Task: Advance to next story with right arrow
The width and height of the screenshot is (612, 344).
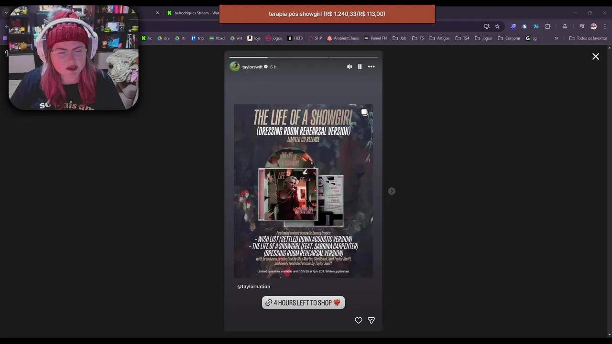Action: 392,191
